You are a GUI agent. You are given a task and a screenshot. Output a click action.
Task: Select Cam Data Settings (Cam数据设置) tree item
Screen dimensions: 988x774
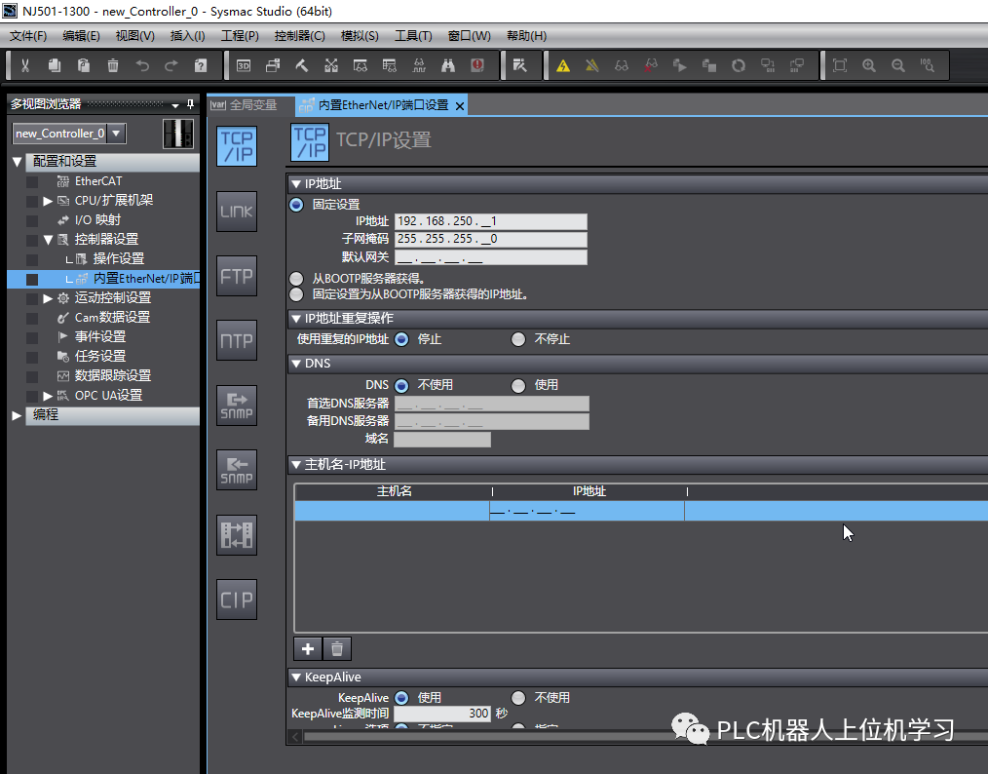(x=112, y=318)
